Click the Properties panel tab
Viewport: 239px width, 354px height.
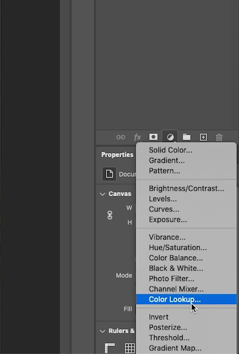click(x=117, y=155)
